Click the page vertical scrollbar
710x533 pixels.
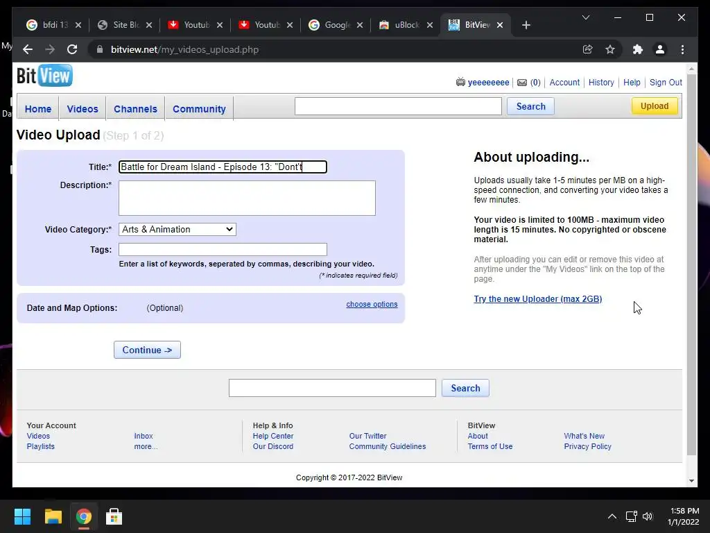click(691, 265)
